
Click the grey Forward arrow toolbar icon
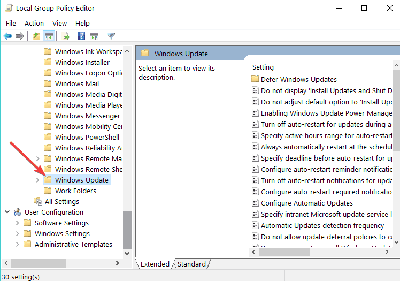coord(20,36)
